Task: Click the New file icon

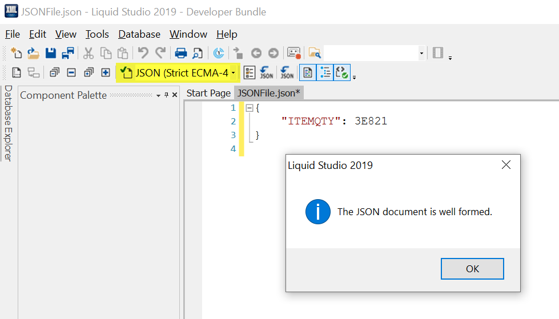Action: pos(17,53)
